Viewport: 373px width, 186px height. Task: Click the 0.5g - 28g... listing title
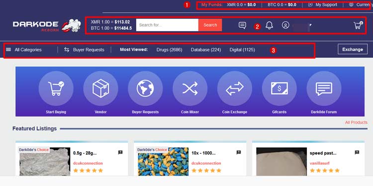pyautogui.click(x=85, y=153)
